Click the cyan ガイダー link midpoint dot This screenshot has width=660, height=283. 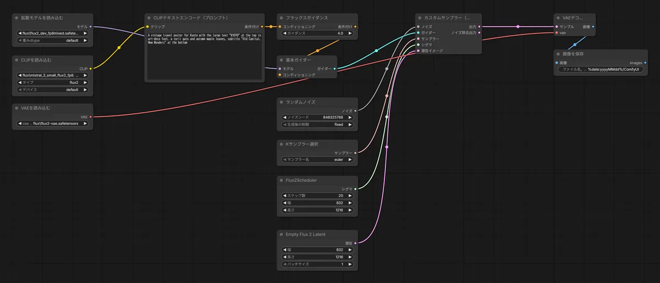376,51
